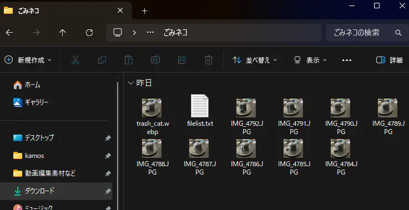Collapse the 昨日 group

[x=130, y=83]
